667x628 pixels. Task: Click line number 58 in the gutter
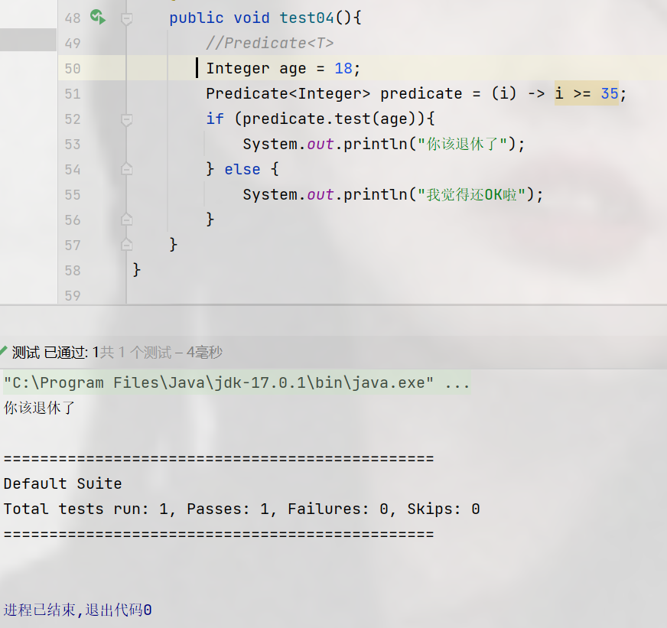point(73,271)
